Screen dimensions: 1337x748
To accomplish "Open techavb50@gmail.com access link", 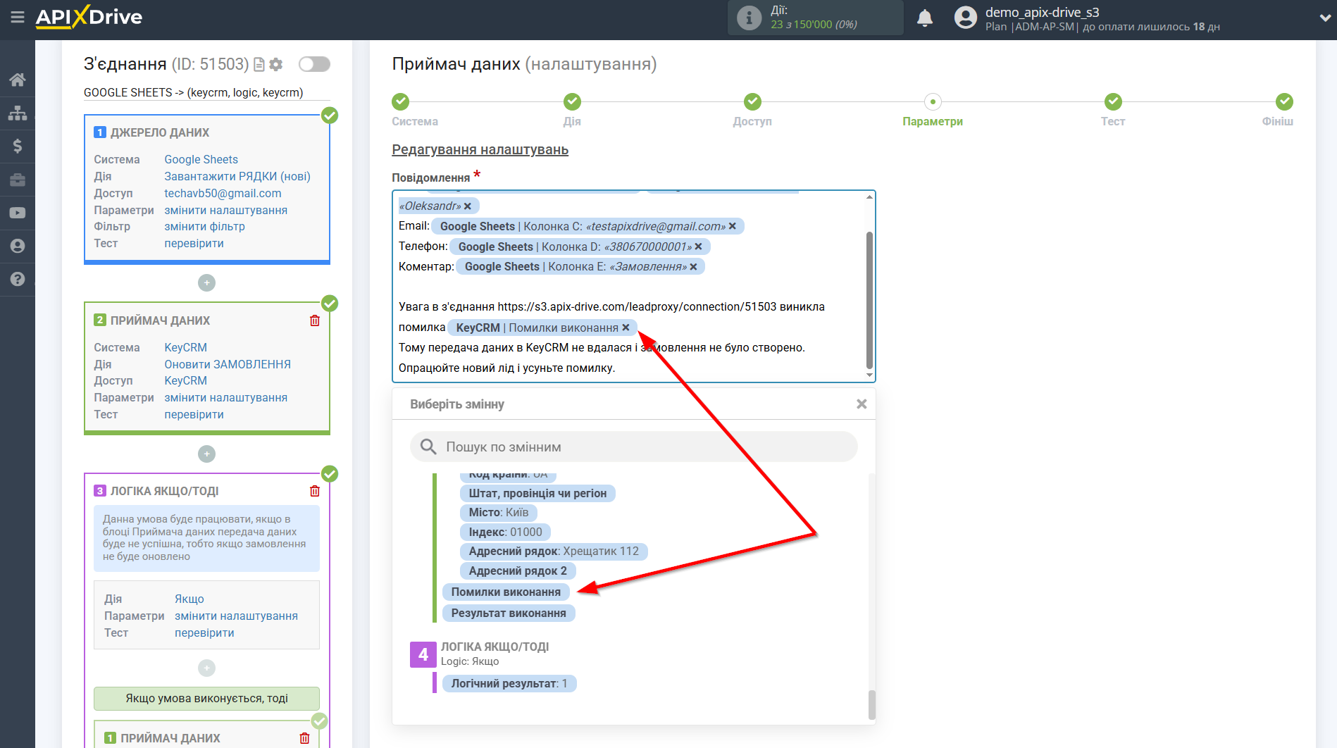I will 223,193.
